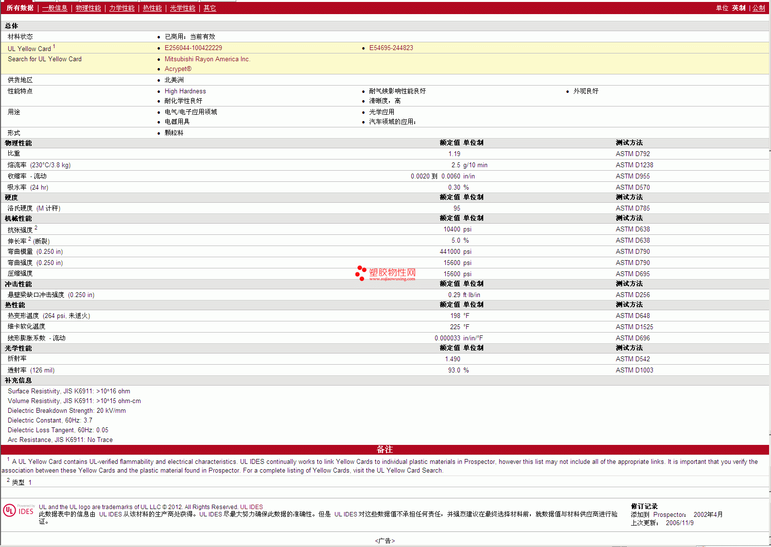This screenshot has height=547, width=771.
Task: Click footnote 1 on UL Yellow Card
Action: pyautogui.click(x=54, y=47)
